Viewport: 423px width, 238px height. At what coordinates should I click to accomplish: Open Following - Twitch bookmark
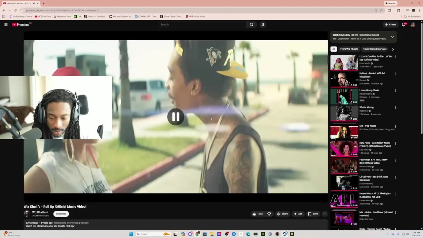(21, 16)
